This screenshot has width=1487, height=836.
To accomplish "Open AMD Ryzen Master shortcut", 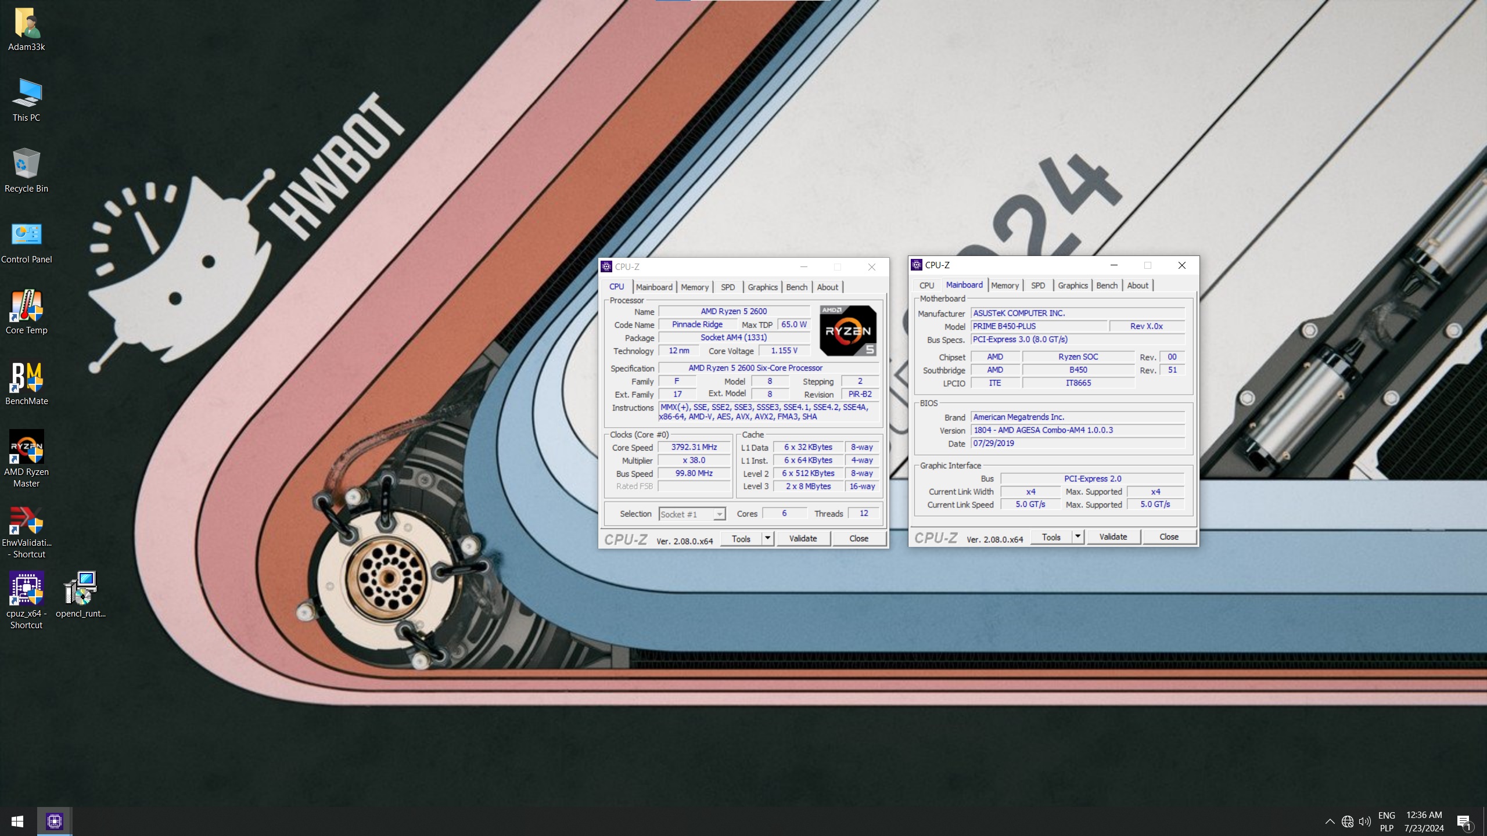I will (26, 459).
